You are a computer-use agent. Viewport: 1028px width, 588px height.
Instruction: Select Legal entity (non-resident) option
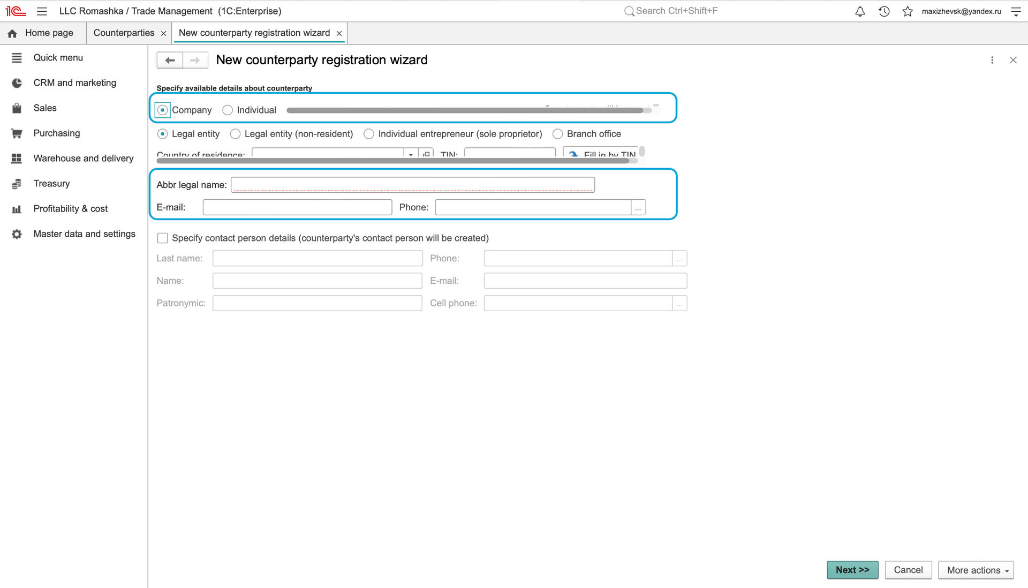coord(236,134)
